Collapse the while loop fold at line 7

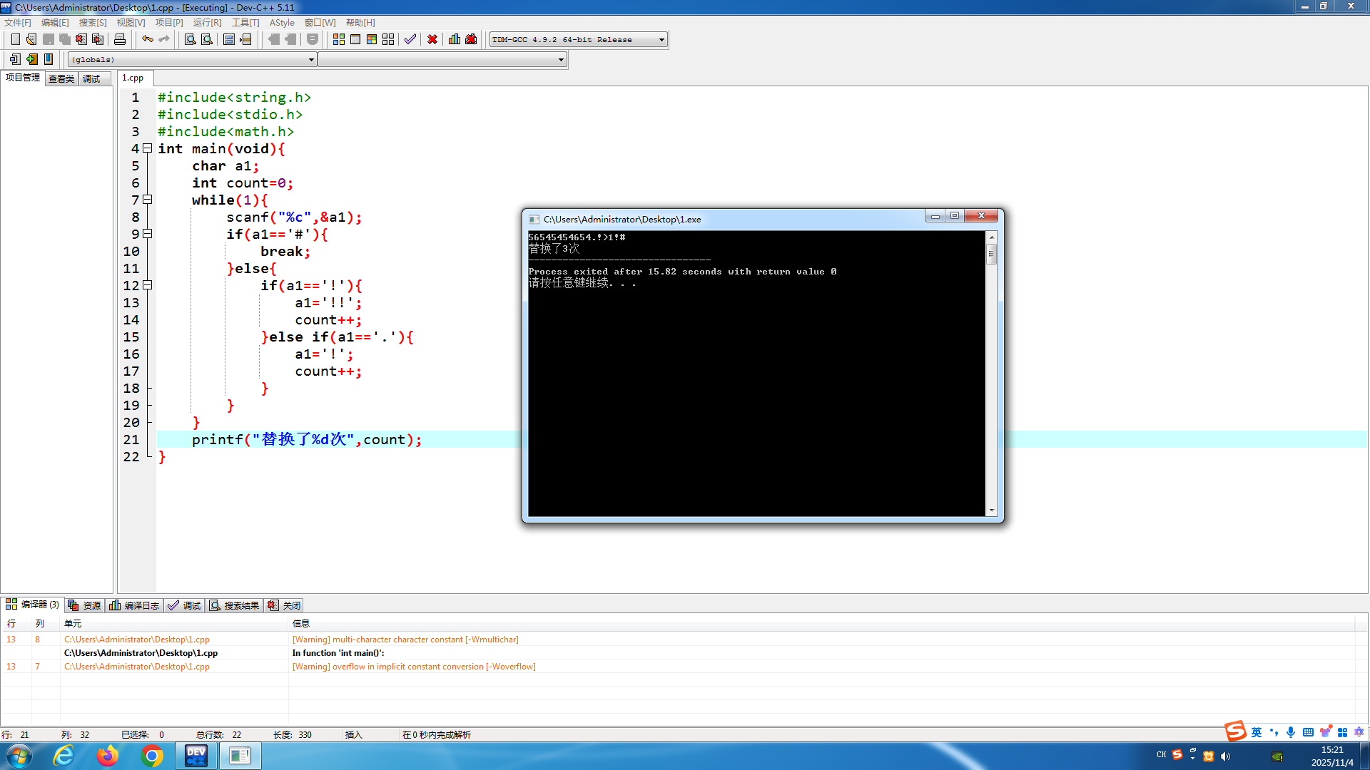click(x=148, y=200)
